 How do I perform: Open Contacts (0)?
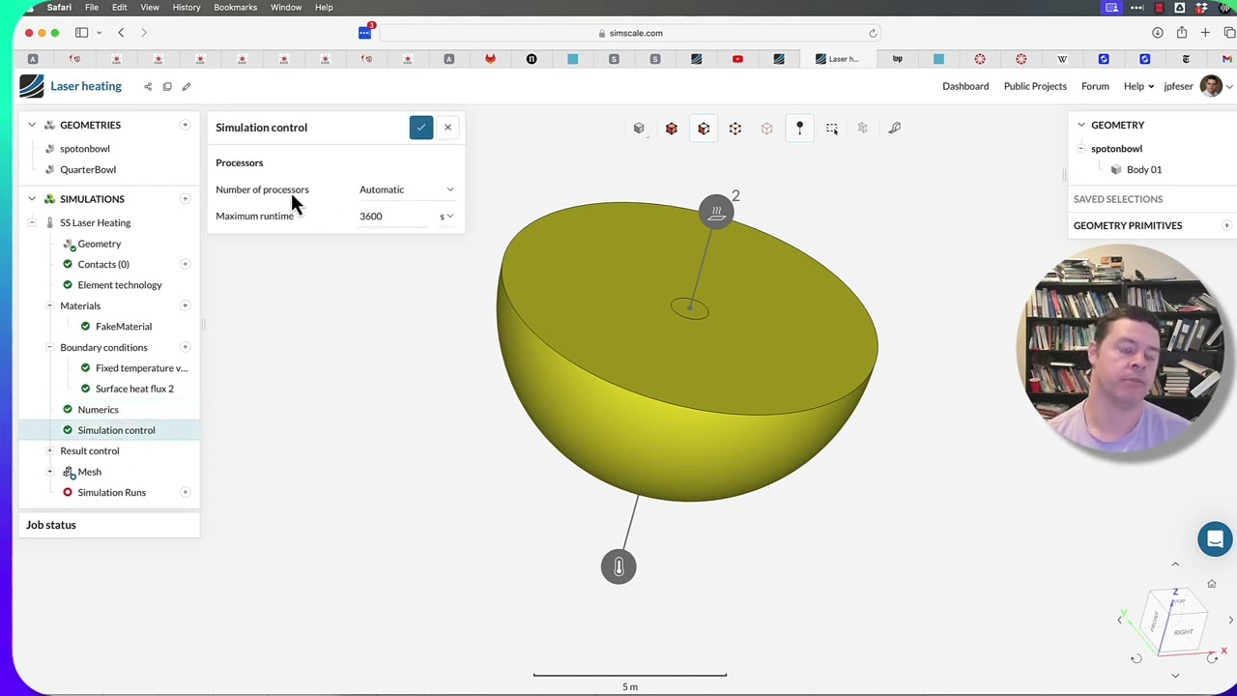click(103, 265)
